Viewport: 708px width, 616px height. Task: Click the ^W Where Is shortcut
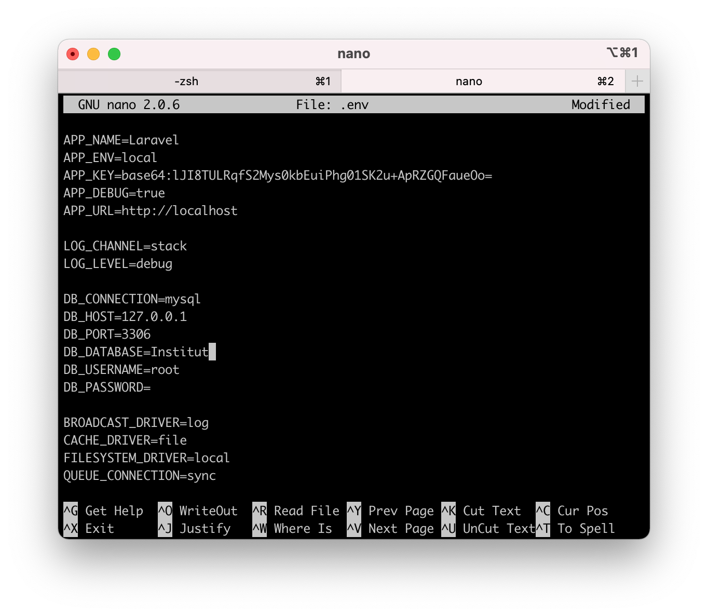[292, 528]
